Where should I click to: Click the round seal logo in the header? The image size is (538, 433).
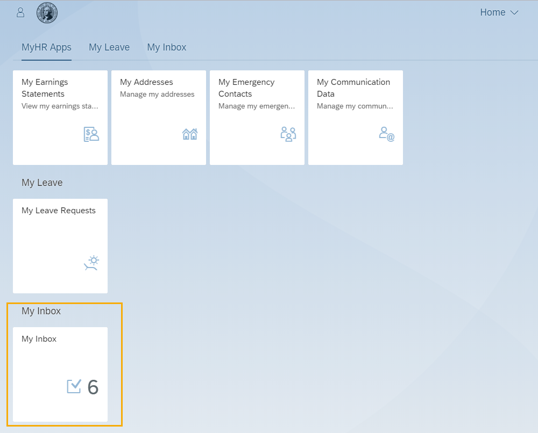(x=47, y=12)
